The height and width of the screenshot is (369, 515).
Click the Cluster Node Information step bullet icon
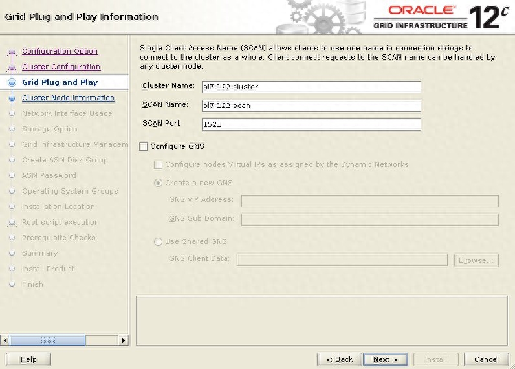point(11,98)
